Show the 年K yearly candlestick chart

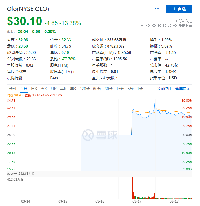73,89
